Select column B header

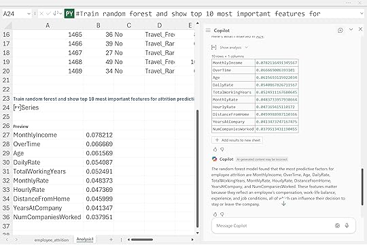[99, 25]
